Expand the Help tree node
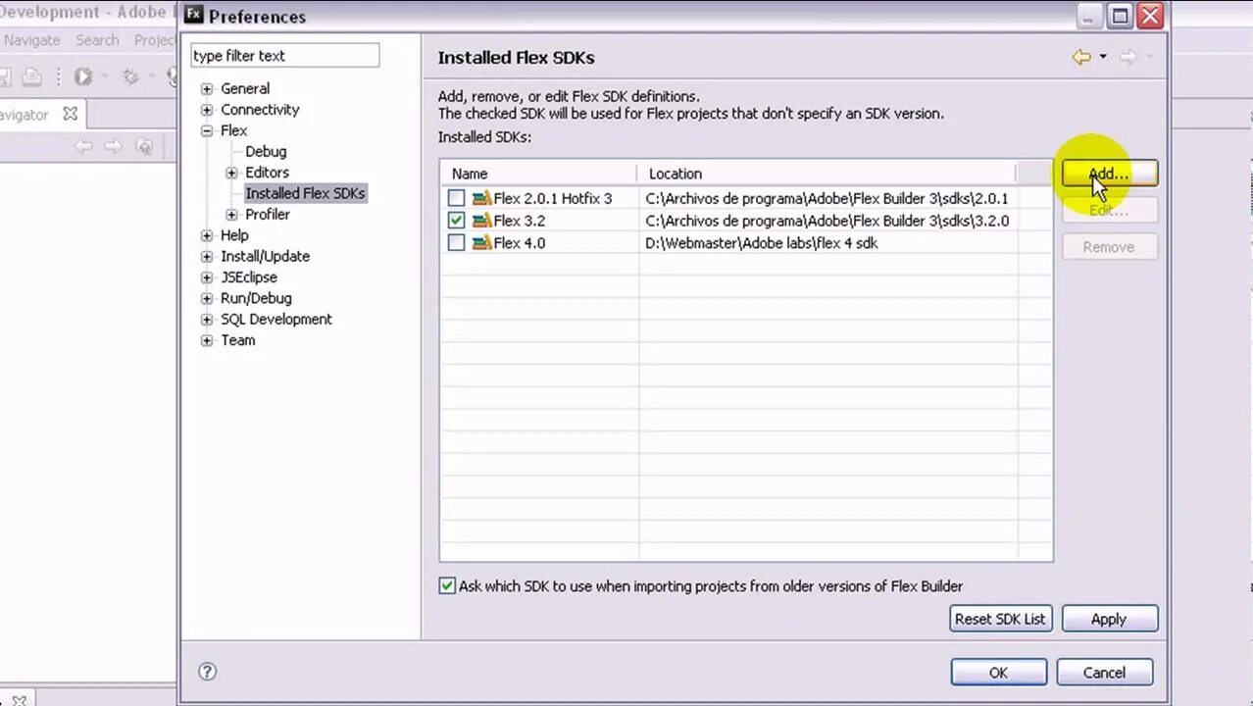The height and width of the screenshot is (706, 1253). [207, 235]
